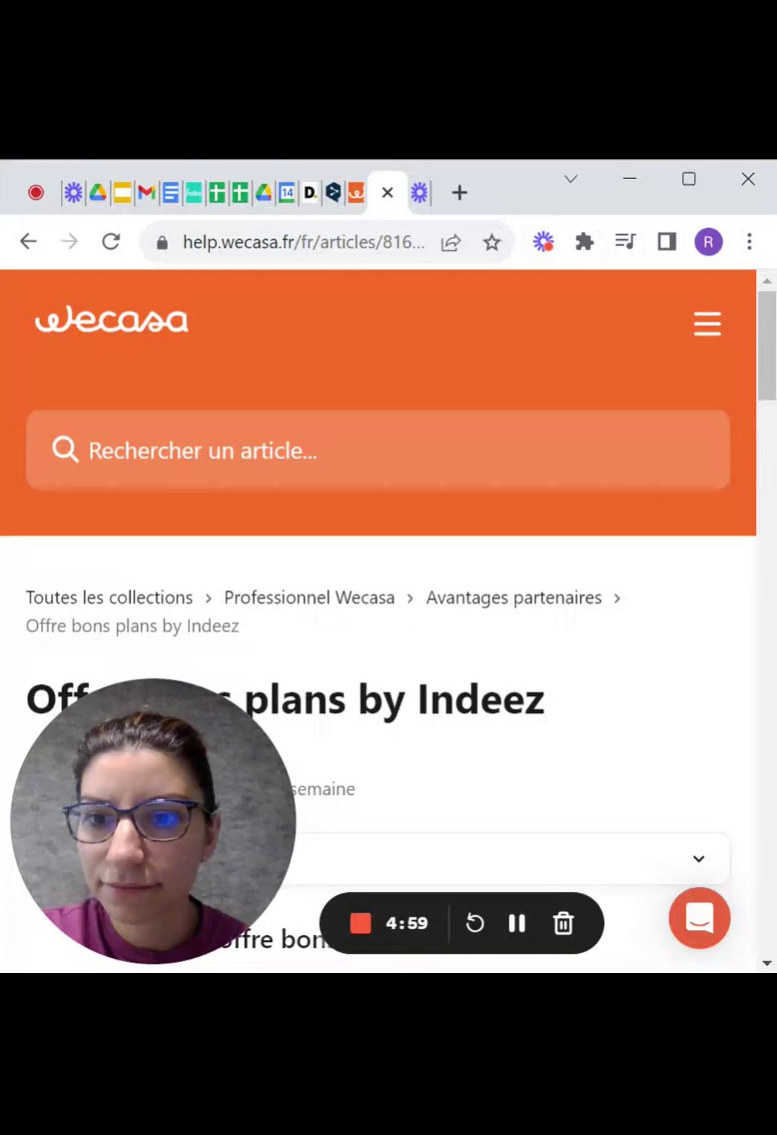The width and height of the screenshot is (777, 1135).
Task: Open Chrome three-dot menu
Action: [x=750, y=241]
